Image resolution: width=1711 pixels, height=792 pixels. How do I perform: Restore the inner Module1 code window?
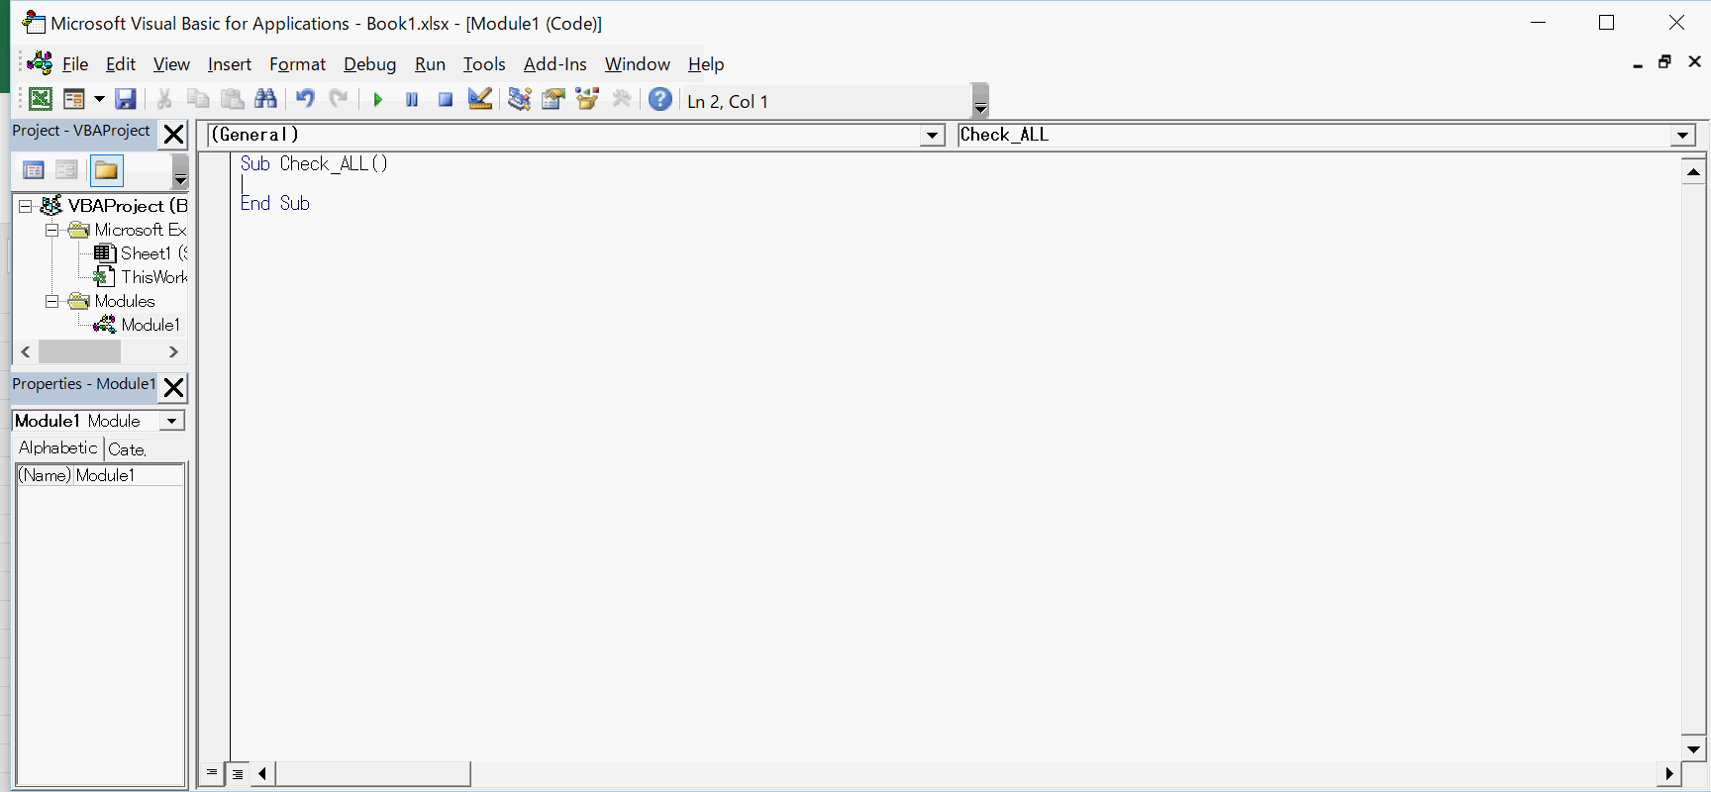[x=1665, y=61]
